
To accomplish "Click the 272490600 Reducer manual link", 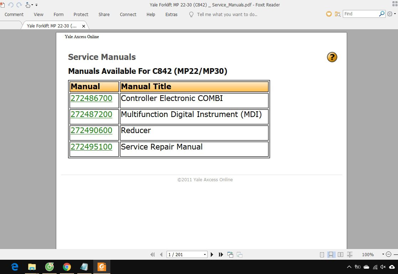I will click(91, 131).
